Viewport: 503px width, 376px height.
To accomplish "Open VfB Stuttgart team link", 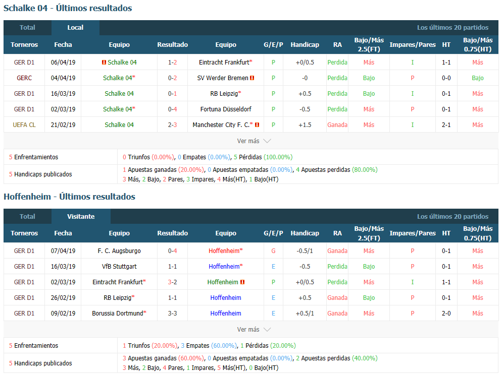I will tap(119, 267).
